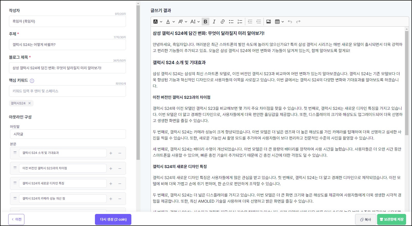
Task: Add a row after 갤럭시 S24의 새로운 디자인 특징
Action: click(x=111, y=184)
